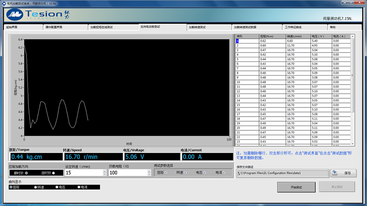Select 逆时针 counter-clockwise loading direction
Screen dimensions: 367x206
[53, 173]
